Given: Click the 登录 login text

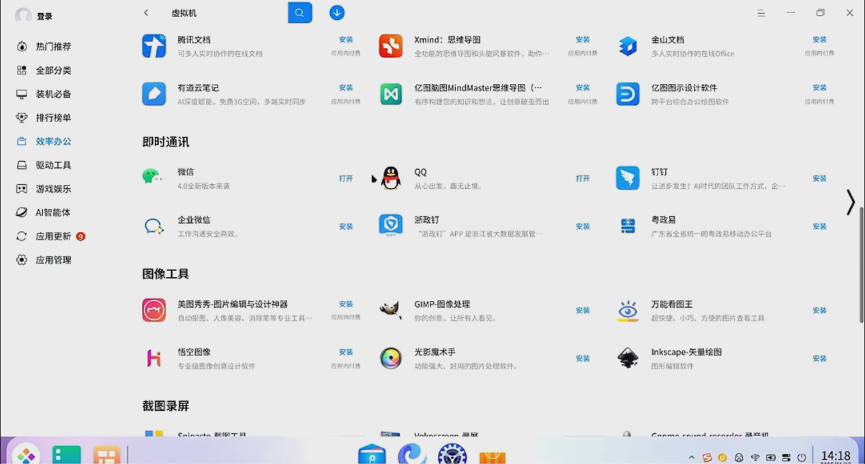Looking at the screenshot, I should coord(45,16).
